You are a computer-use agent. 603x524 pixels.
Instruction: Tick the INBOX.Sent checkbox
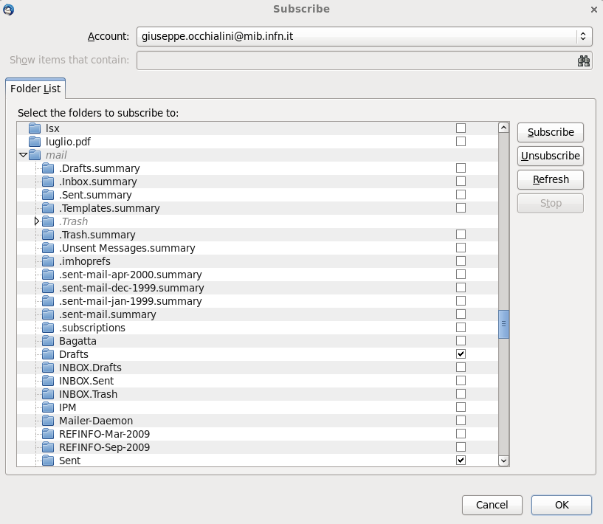click(x=461, y=381)
